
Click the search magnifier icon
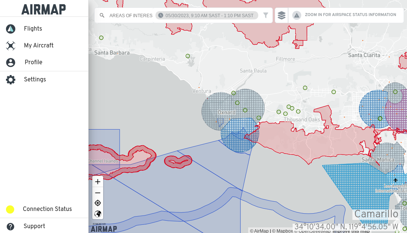[102, 16]
